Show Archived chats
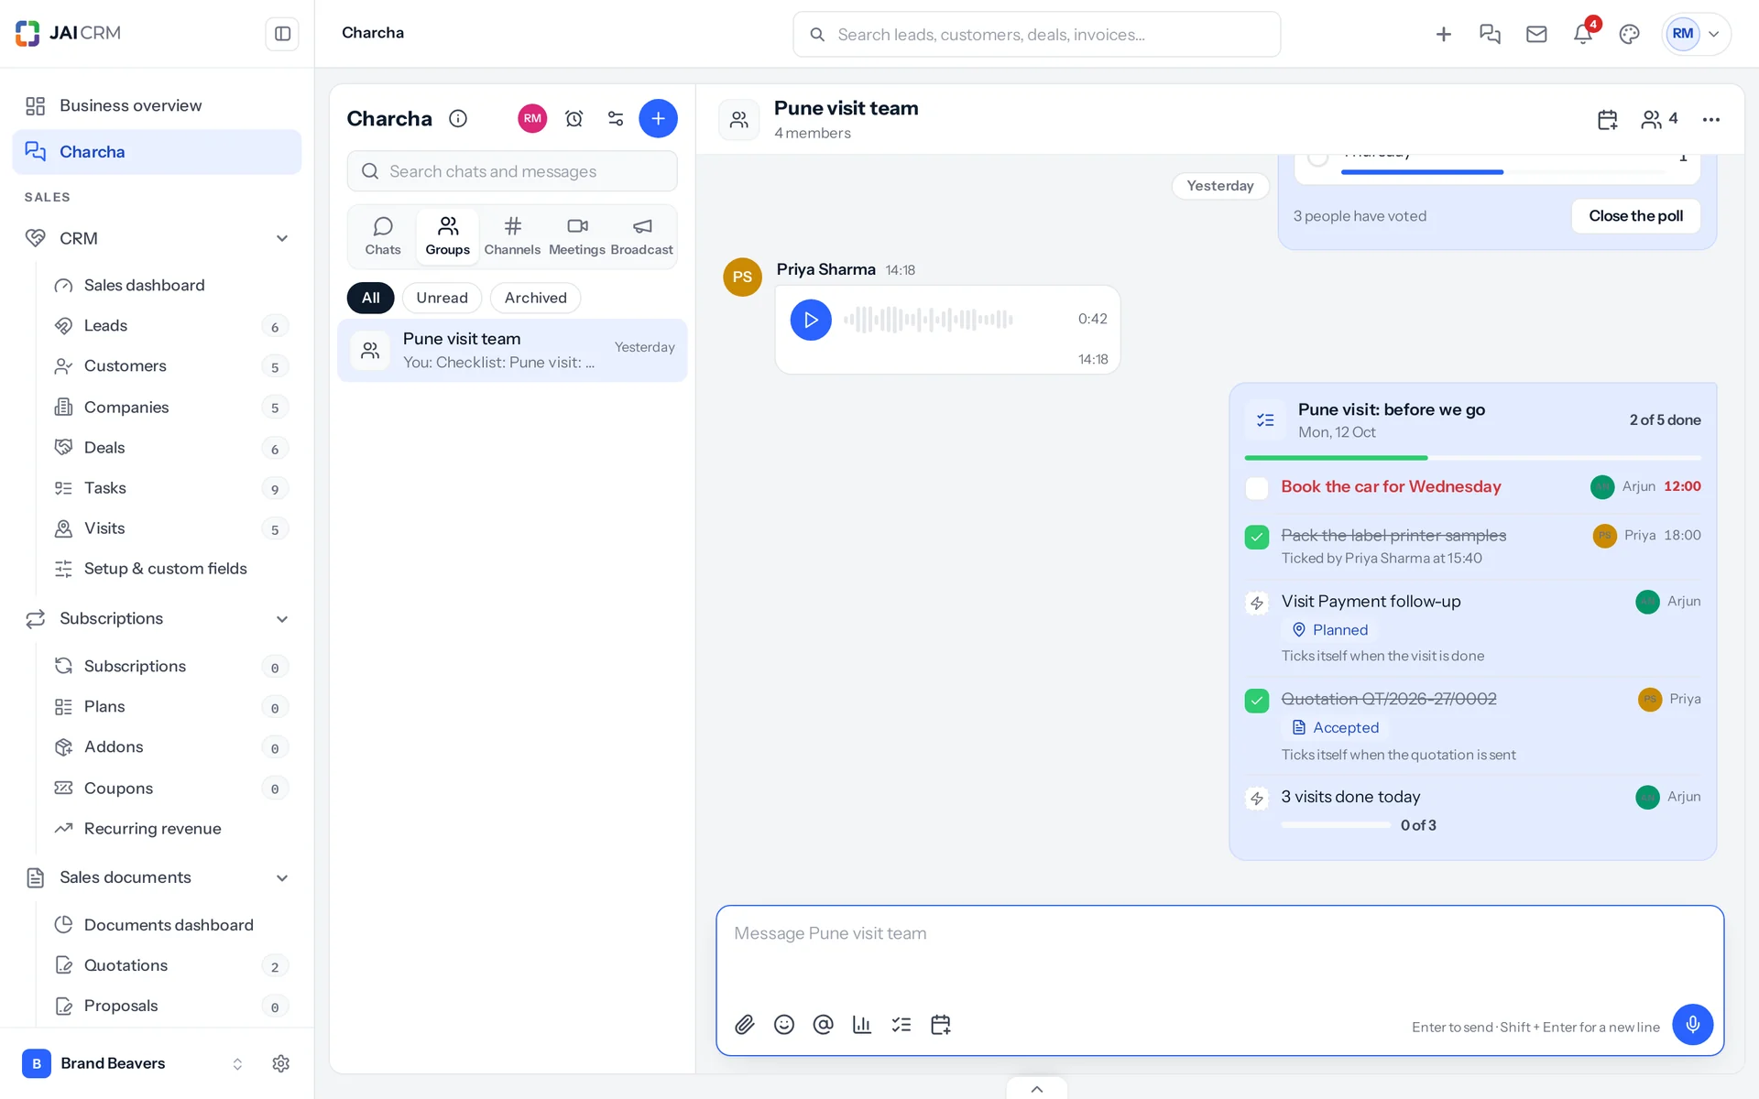This screenshot has height=1099, width=1759. [x=536, y=298]
